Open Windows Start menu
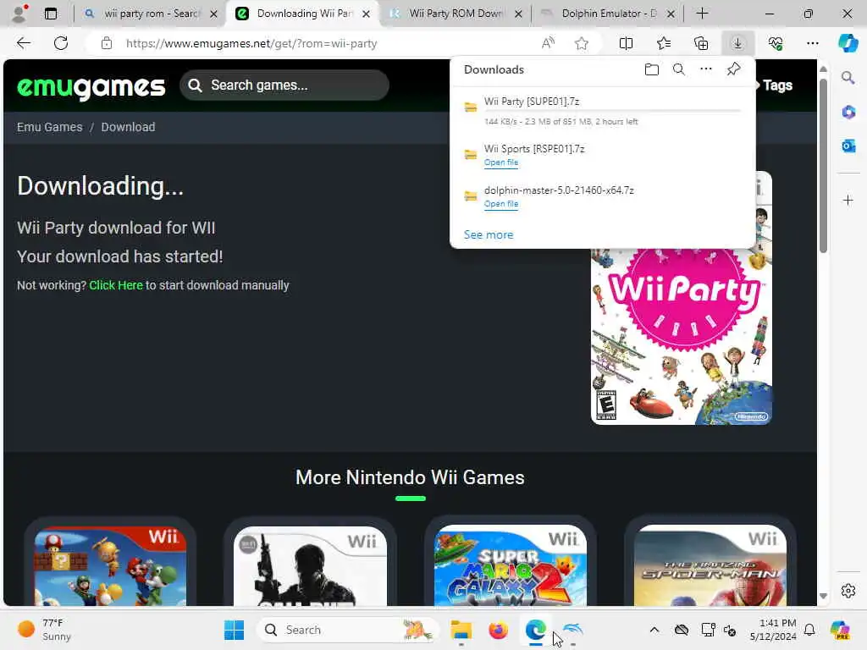 [234, 630]
